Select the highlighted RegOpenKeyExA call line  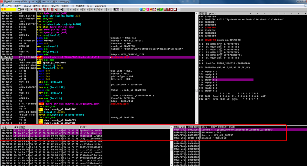click(68, 57)
